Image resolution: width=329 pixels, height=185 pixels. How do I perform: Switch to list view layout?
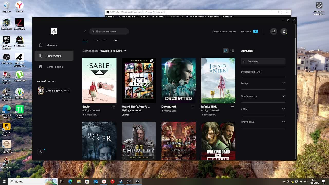click(232, 51)
